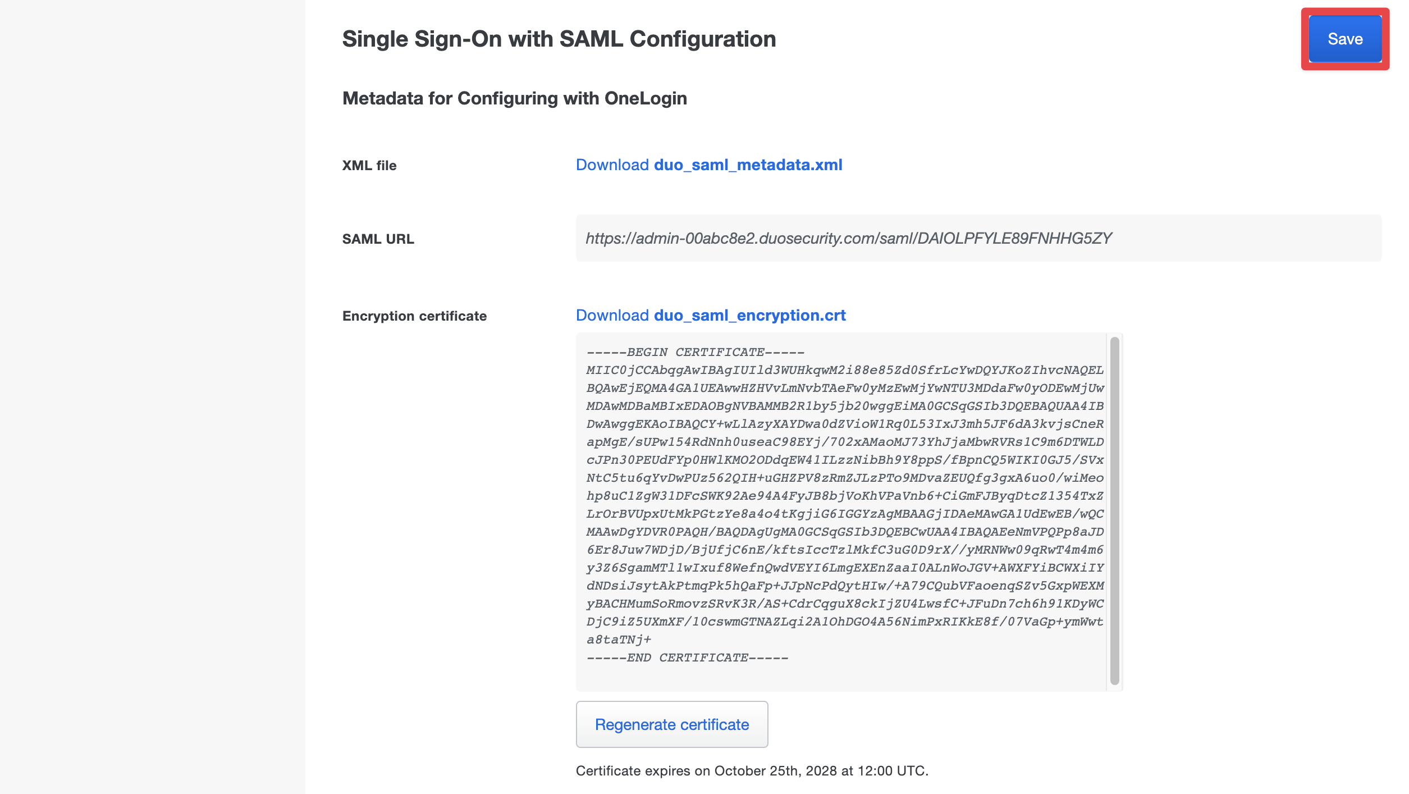Click the empty gray sidebar panel
Image resolution: width=1409 pixels, height=794 pixels.
(x=153, y=397)
